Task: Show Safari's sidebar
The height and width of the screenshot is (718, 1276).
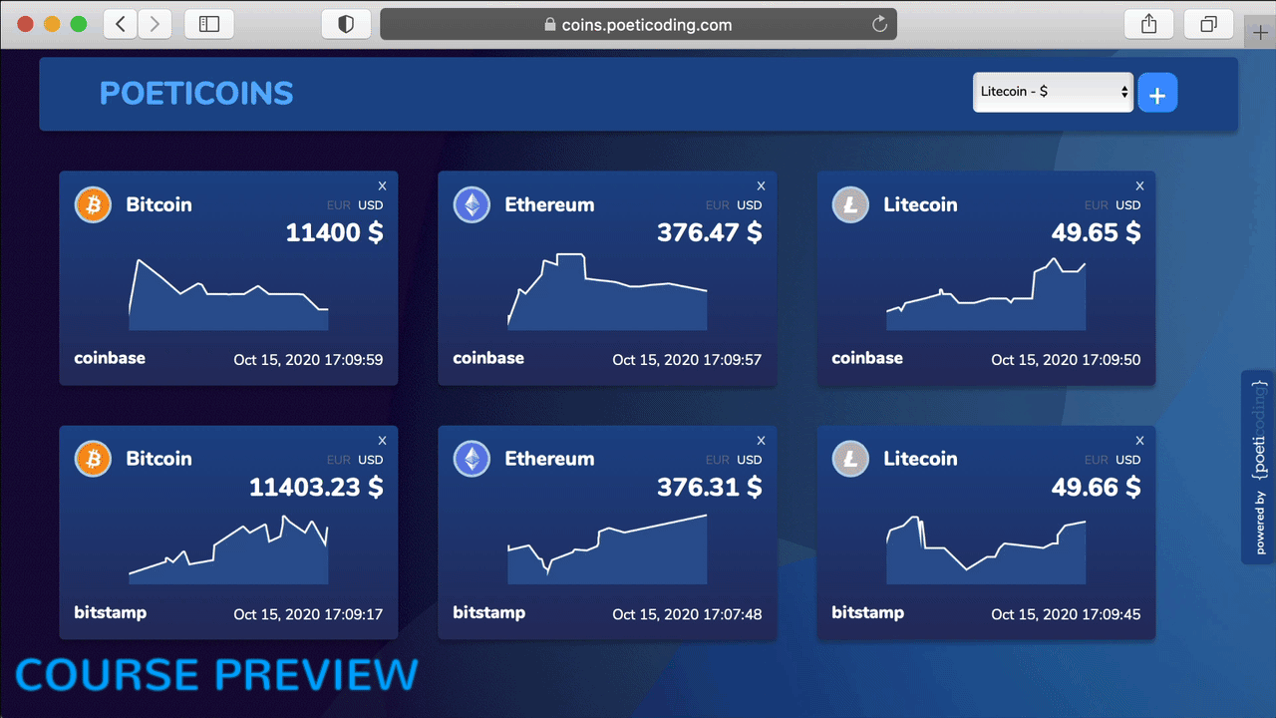Action: [x=209, y=25]
